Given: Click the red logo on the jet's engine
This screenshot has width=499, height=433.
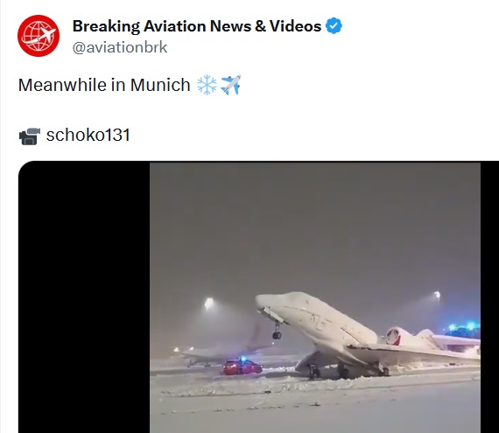Looking at the screenshot, I should [x=393, y=338].
